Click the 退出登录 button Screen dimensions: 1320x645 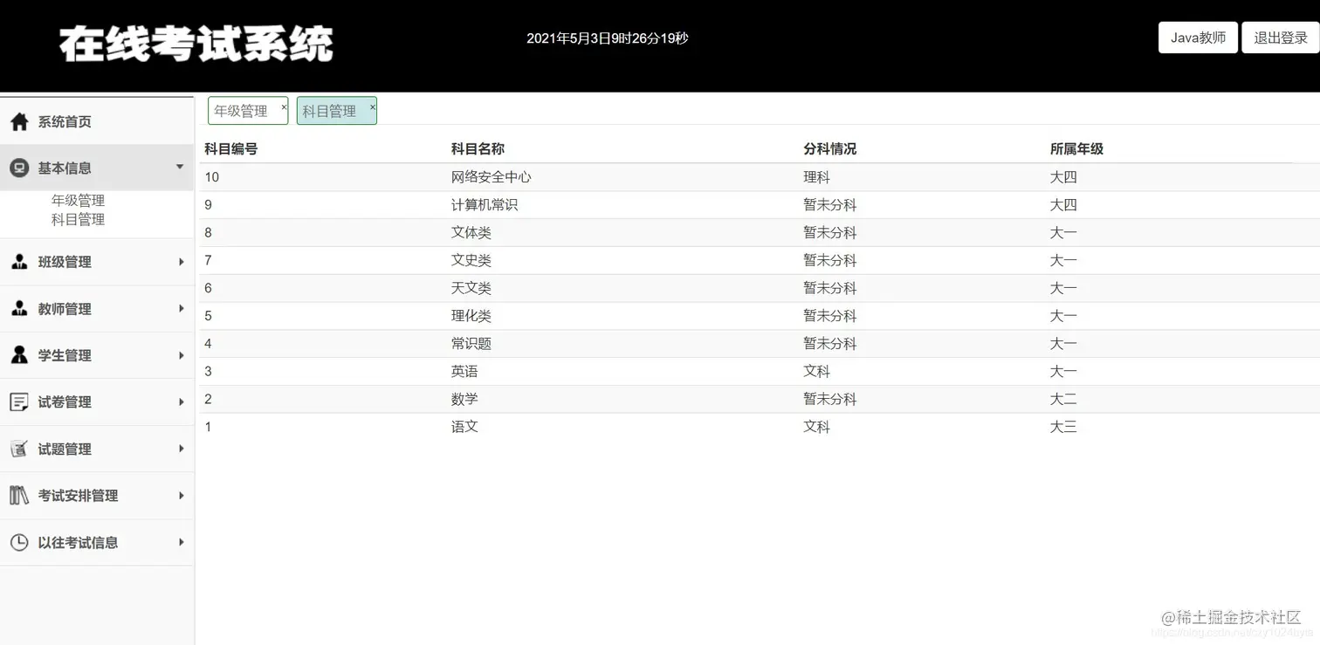pyautogui.click(x=1281, y=38)
